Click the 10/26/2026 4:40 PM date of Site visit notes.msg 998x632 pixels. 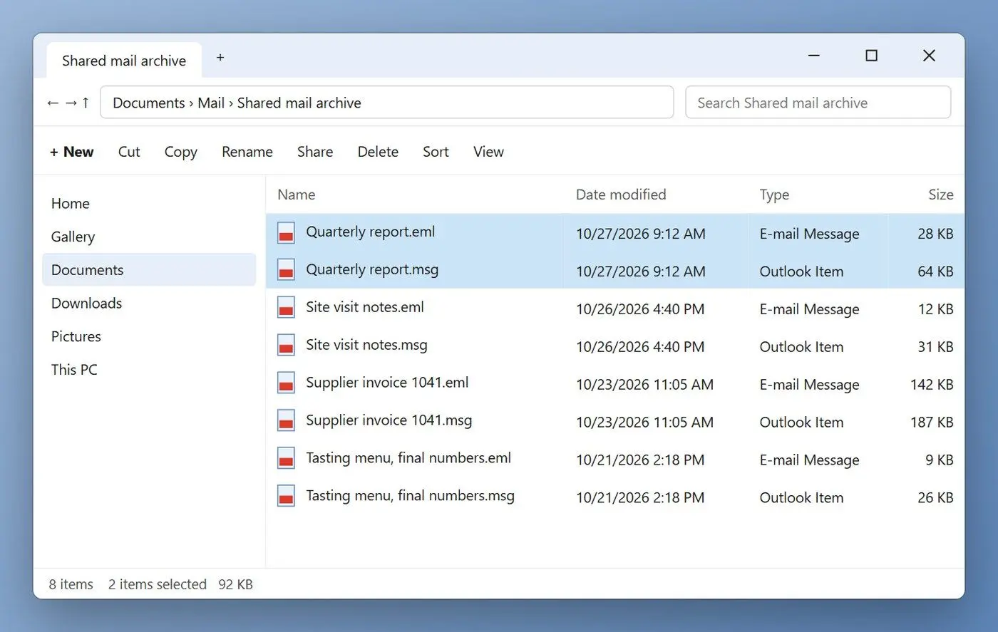(640, 347)
